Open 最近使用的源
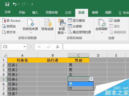This screenshot has width=129, height=96. click(80, 32)
